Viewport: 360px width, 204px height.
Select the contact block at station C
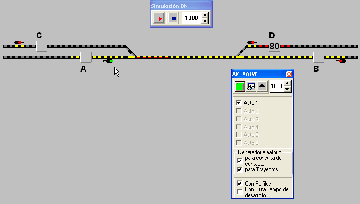point(42,46)
